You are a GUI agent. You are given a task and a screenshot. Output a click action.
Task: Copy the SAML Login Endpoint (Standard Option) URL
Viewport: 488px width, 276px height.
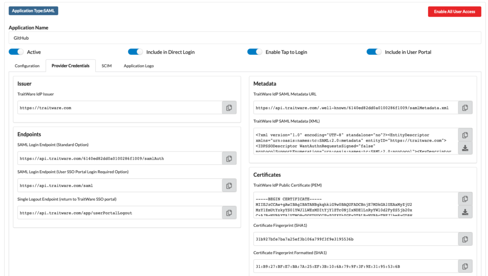[229, 158]
